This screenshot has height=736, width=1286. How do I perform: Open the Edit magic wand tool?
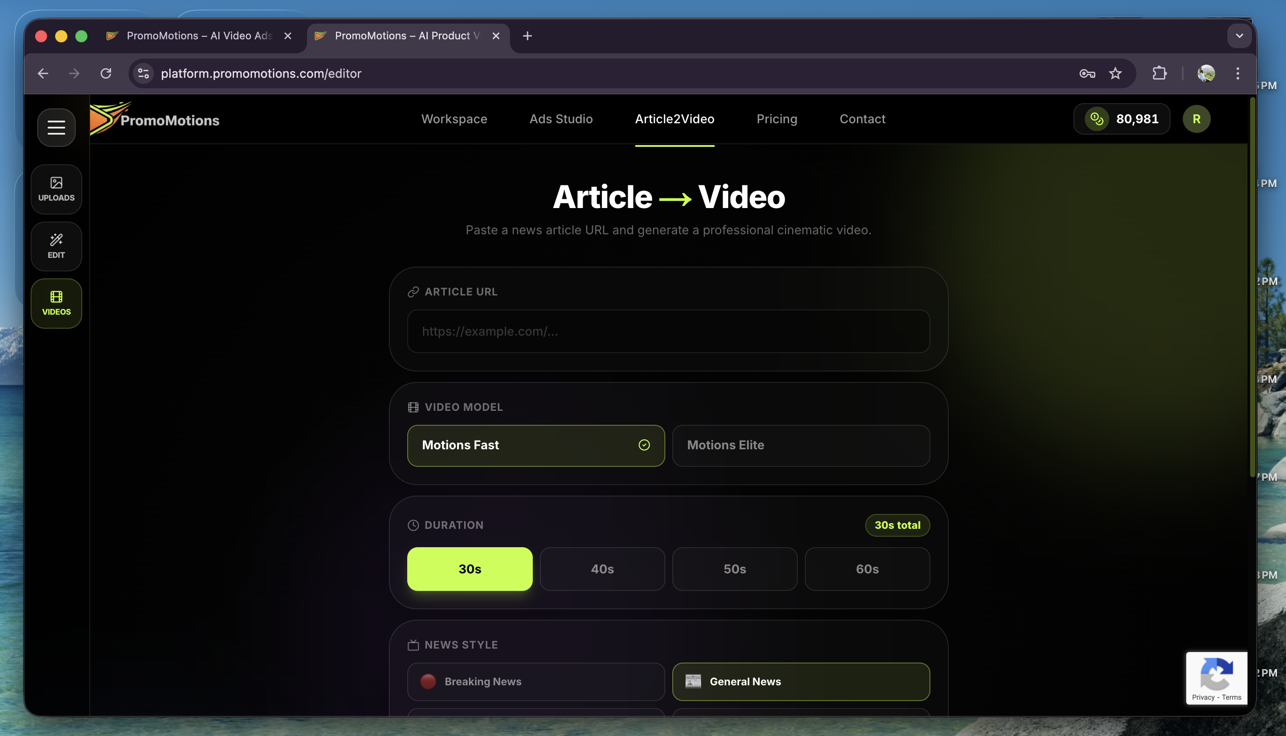56,246
